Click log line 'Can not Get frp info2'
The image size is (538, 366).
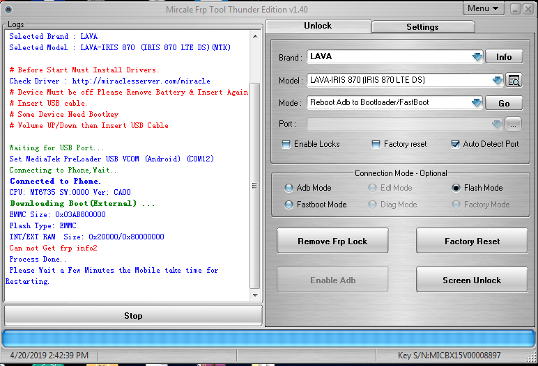(53, 248)
